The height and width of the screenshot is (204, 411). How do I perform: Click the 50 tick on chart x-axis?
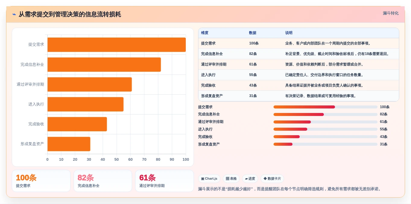117,160
